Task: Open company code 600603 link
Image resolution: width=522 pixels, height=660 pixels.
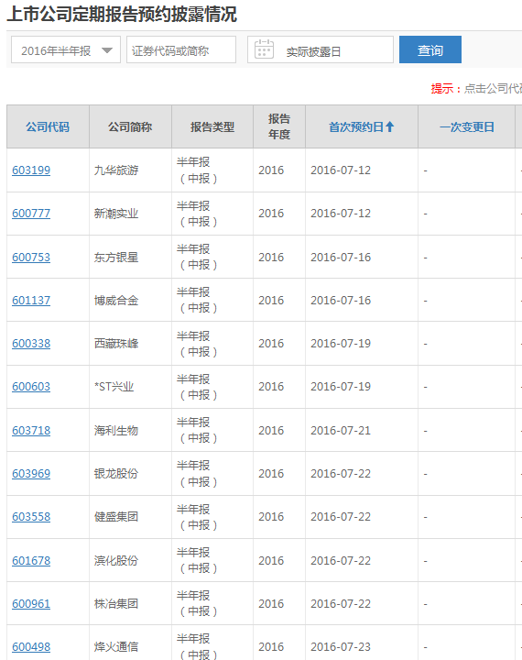Action: 31,387
